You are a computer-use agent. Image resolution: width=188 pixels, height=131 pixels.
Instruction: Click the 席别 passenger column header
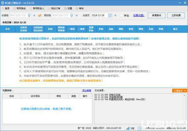tap(59, 96)
